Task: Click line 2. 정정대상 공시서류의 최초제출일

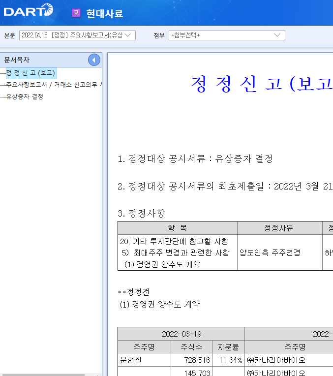Action: (225, 187)
